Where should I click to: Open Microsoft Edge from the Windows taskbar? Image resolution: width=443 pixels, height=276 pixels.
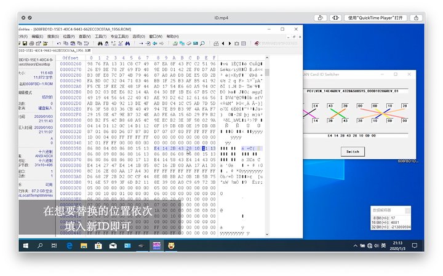pos(70,245)
